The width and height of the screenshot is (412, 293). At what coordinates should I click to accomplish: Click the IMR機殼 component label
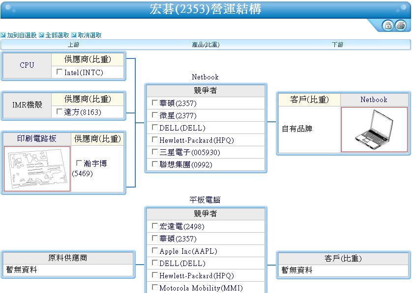(27, 105)
